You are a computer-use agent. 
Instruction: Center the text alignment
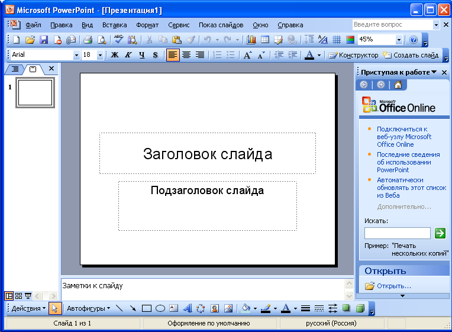(x=186, y=55)
